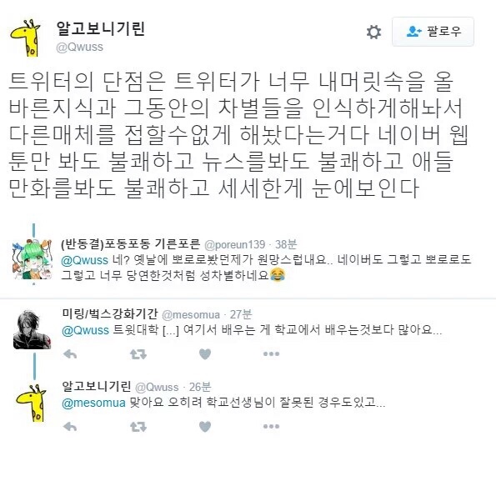496x481 pixels.
Task: Open the gear settings menu
Action: [x=373, y=32]
